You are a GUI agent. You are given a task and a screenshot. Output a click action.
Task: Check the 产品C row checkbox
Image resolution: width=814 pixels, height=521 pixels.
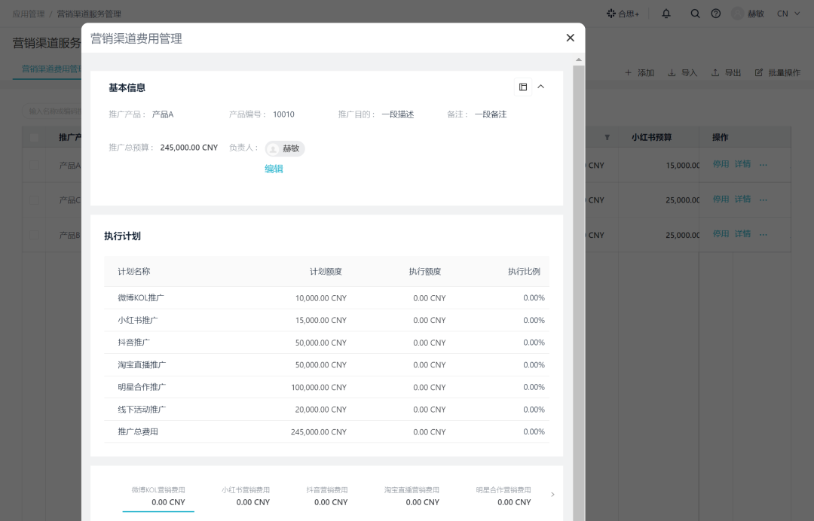pos(34,200)
